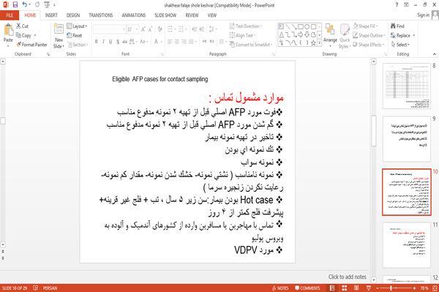Click to add notes area
Screen dimensions: 439x292
coord(347,277)
